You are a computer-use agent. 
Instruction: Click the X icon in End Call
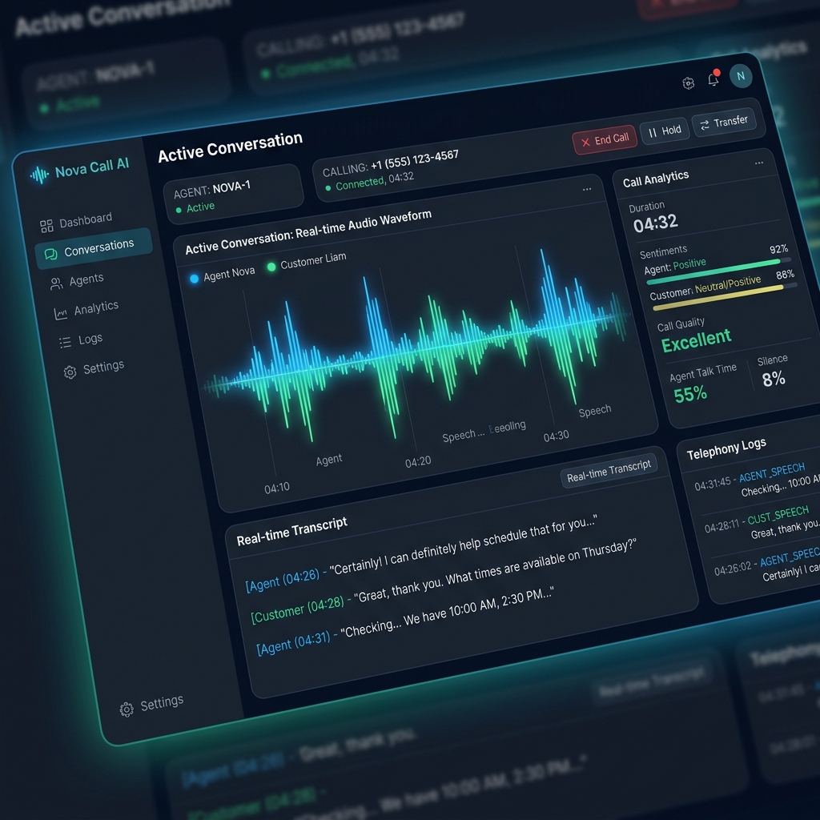(585, 143)
